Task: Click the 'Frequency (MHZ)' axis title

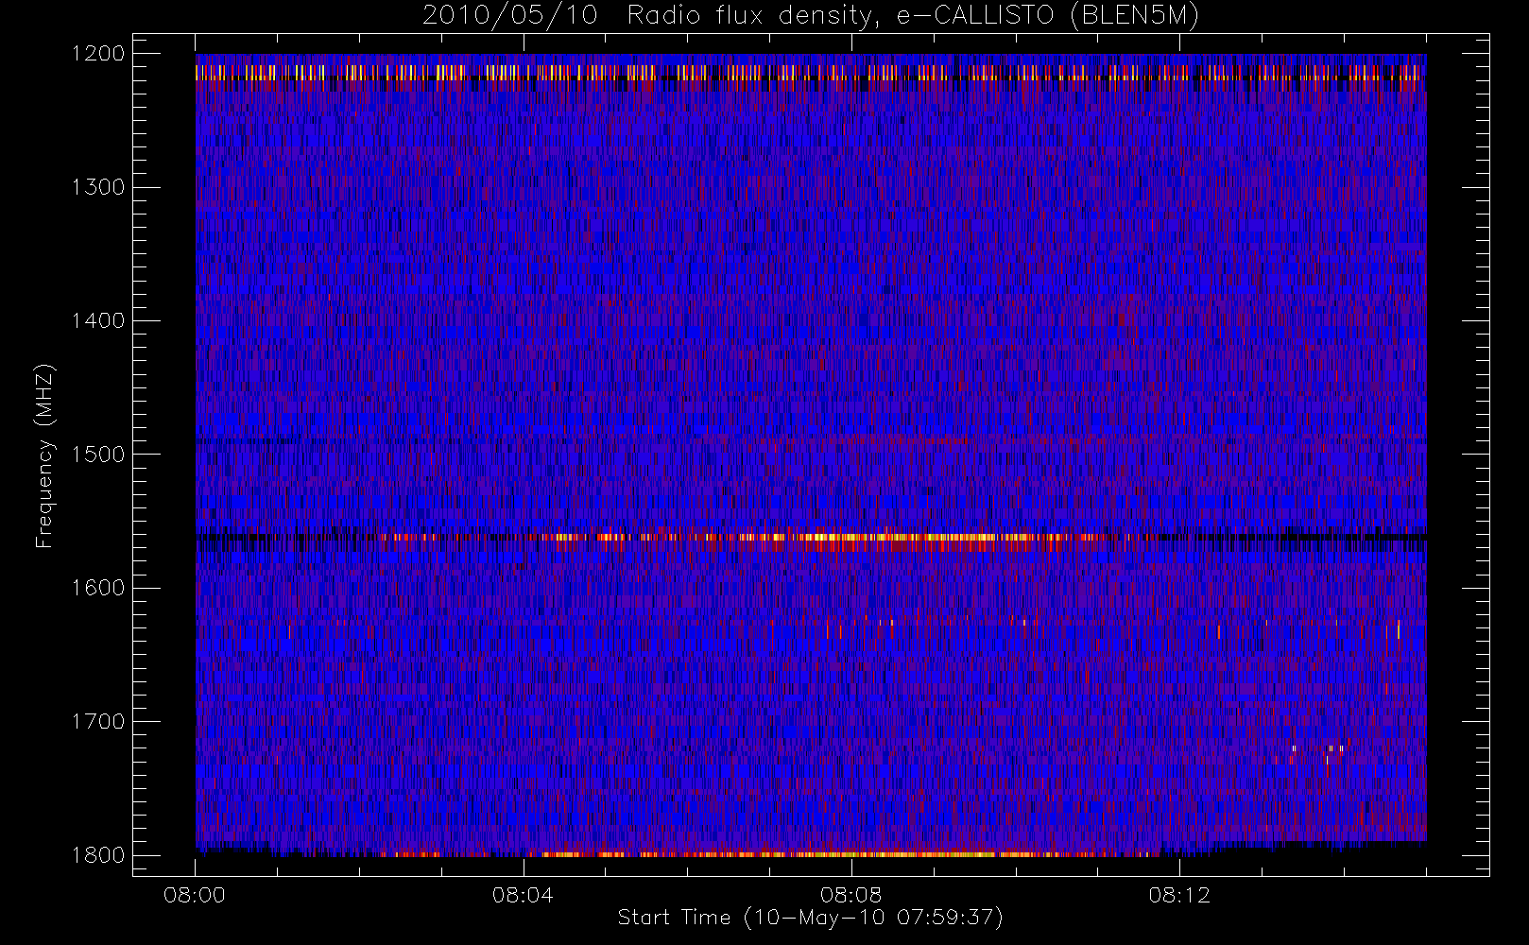Action: tap(44, 455)
